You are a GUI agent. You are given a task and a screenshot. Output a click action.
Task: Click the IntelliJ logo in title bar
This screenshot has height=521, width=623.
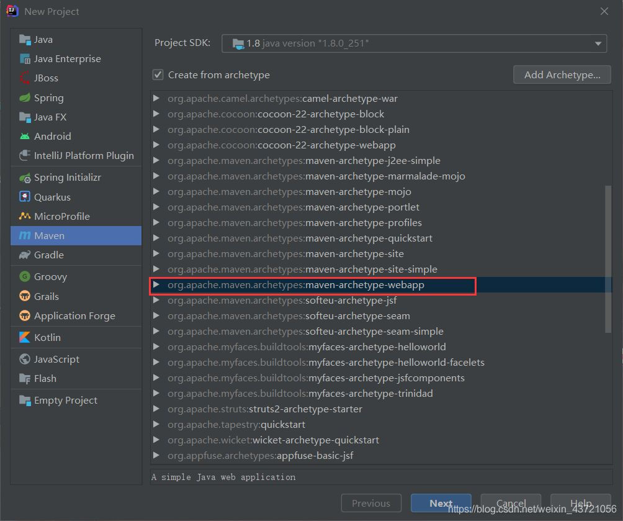(12, 11)
